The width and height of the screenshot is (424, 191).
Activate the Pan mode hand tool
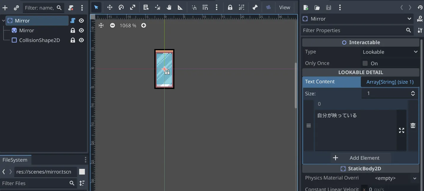[169, 7]
